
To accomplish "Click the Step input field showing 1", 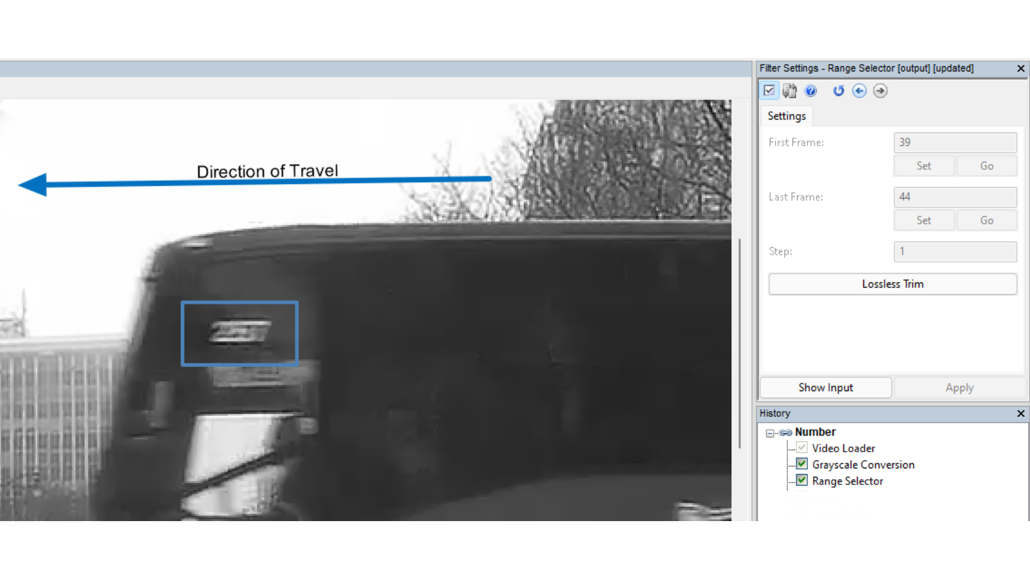I will click(x=955, y=252).
